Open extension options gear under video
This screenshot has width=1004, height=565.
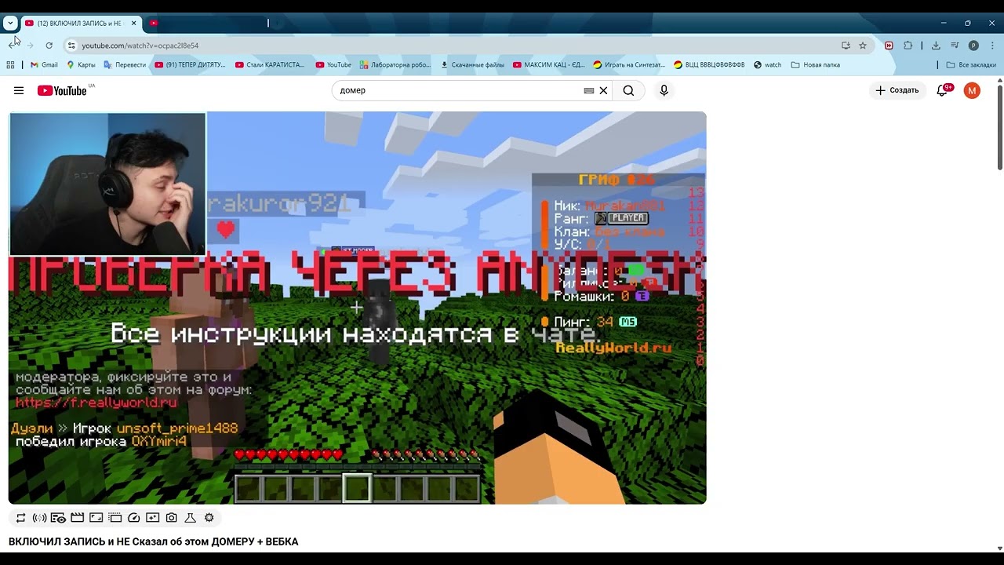pos(209,518)
